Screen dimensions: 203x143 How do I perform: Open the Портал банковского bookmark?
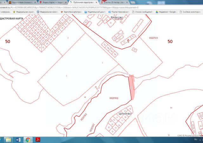[119, 12]
